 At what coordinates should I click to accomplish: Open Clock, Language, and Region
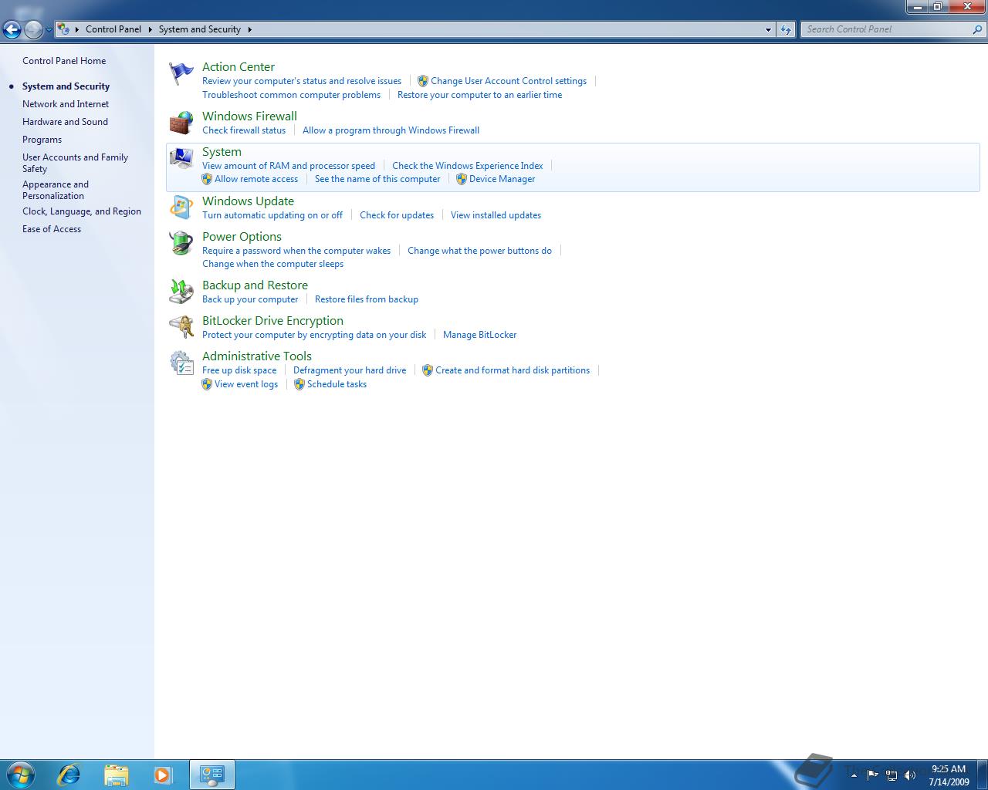click(x=82, y=211)
